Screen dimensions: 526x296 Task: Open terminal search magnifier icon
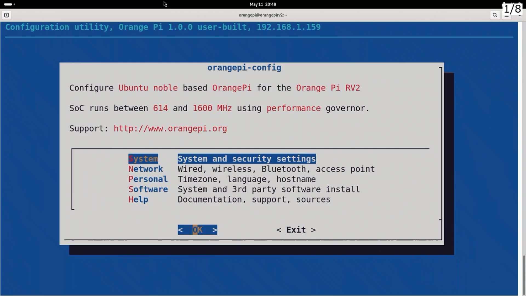click(495, 15)
